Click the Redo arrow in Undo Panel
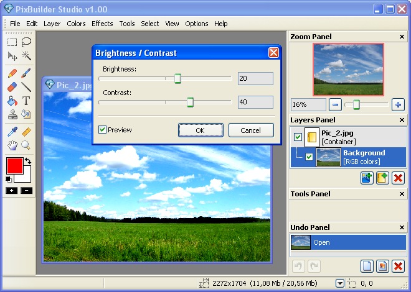Viewport: 411px width, 292px height. click(314, 267)
